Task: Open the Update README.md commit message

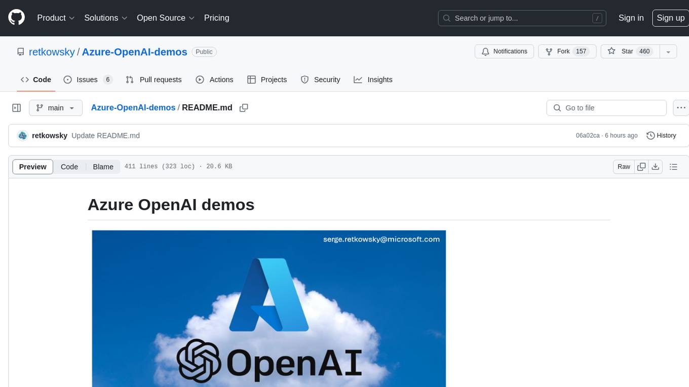Action: [105, 136]
